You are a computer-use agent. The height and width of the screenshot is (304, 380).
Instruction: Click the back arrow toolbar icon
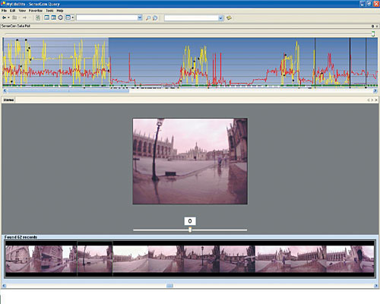pyautogui.click(x=5, y=17)
